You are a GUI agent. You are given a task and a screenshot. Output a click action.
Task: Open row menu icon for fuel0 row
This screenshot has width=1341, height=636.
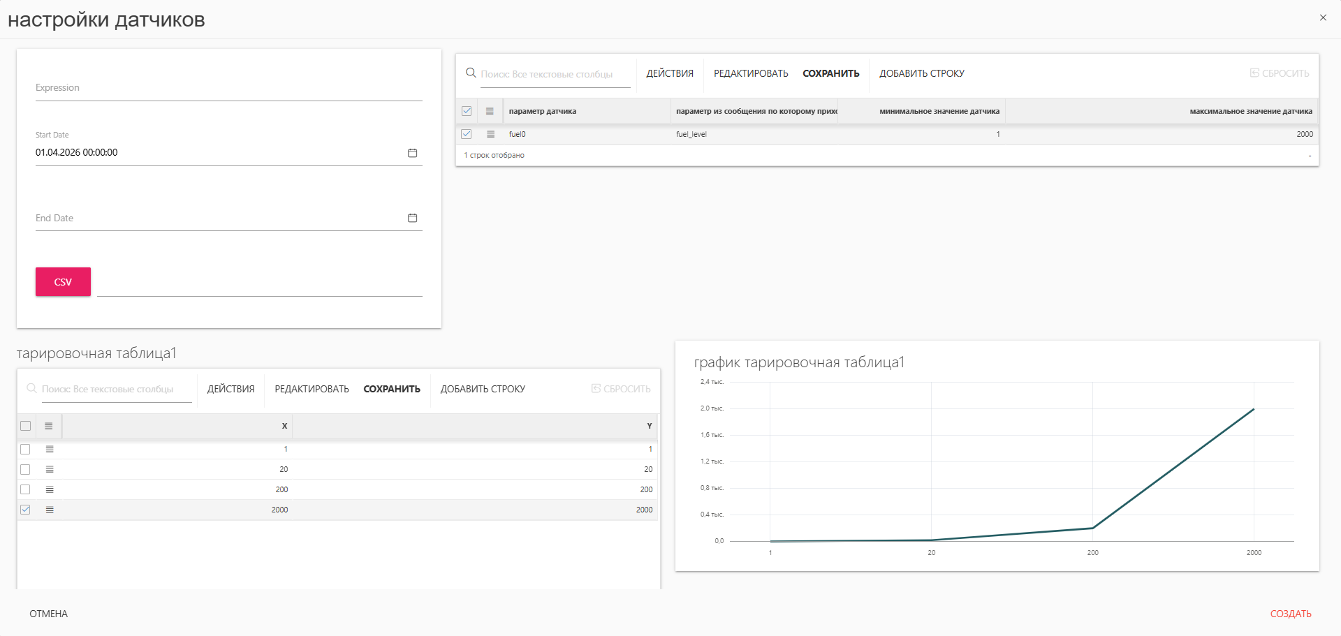pos(490,134)
